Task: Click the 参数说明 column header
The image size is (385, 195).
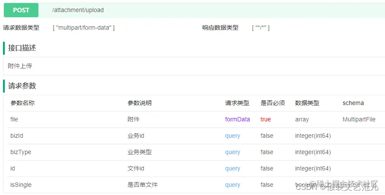Action: (140, 103)
